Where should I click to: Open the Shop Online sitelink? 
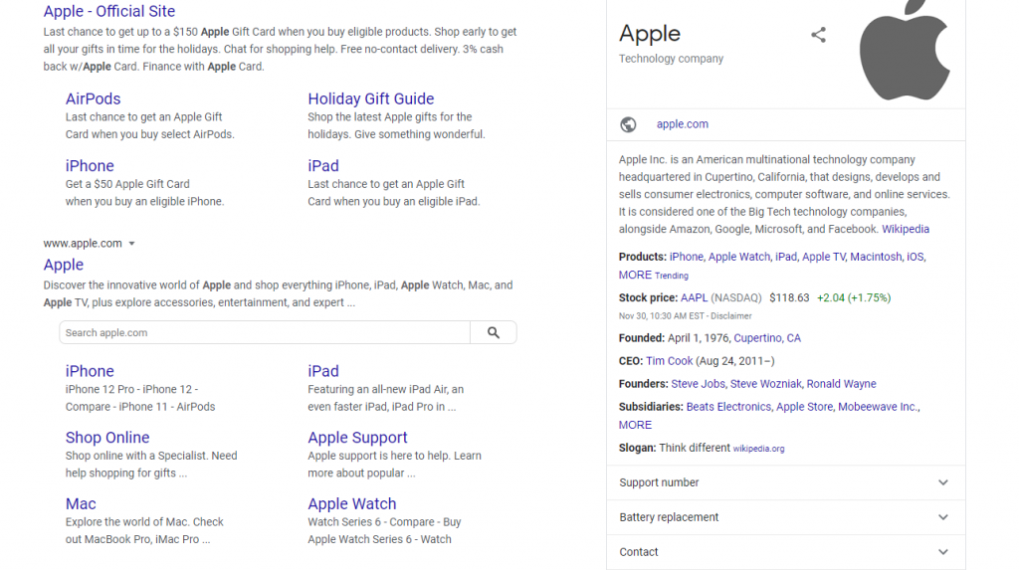(107, 438)
